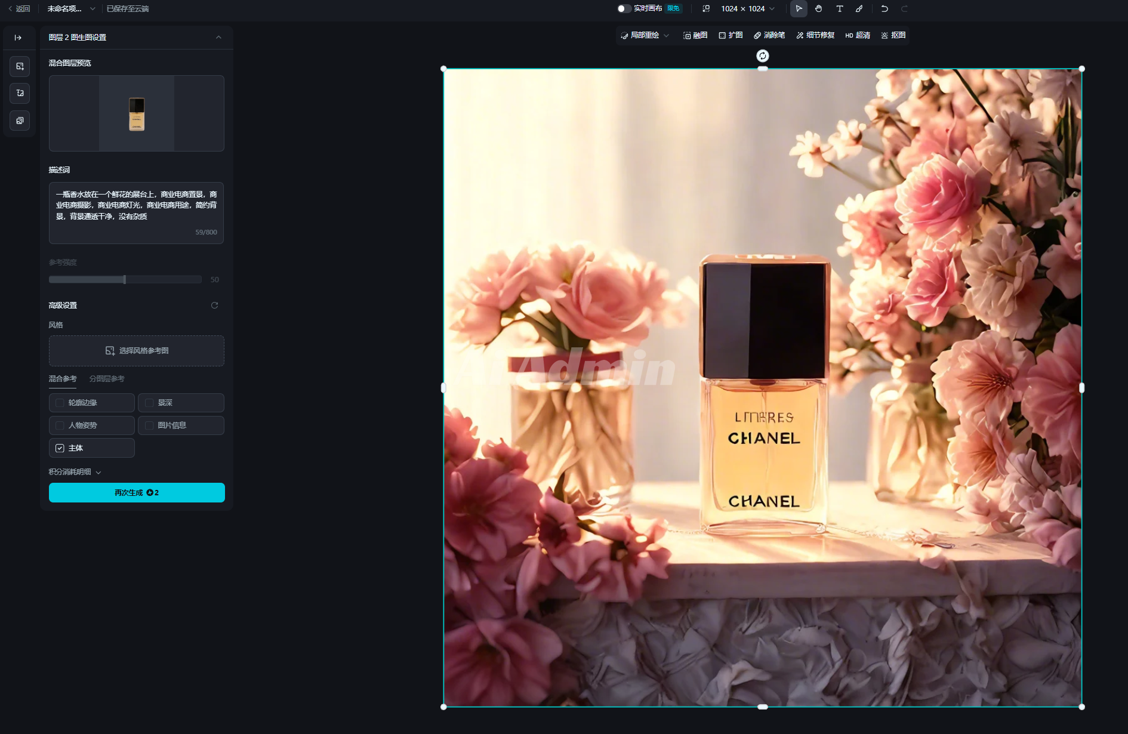Apply the HD 超清 upscale tool
The width and height of the screenshot is (1128, 734).
click(x=858, y=35)
